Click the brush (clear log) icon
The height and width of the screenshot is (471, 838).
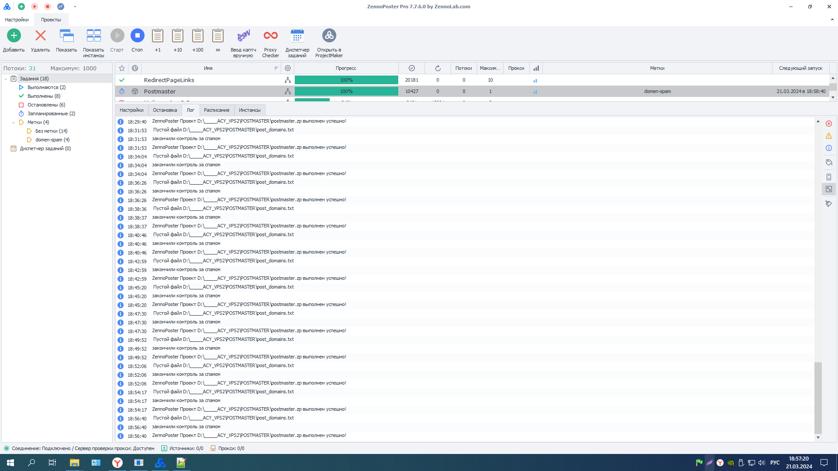(829, 203)
